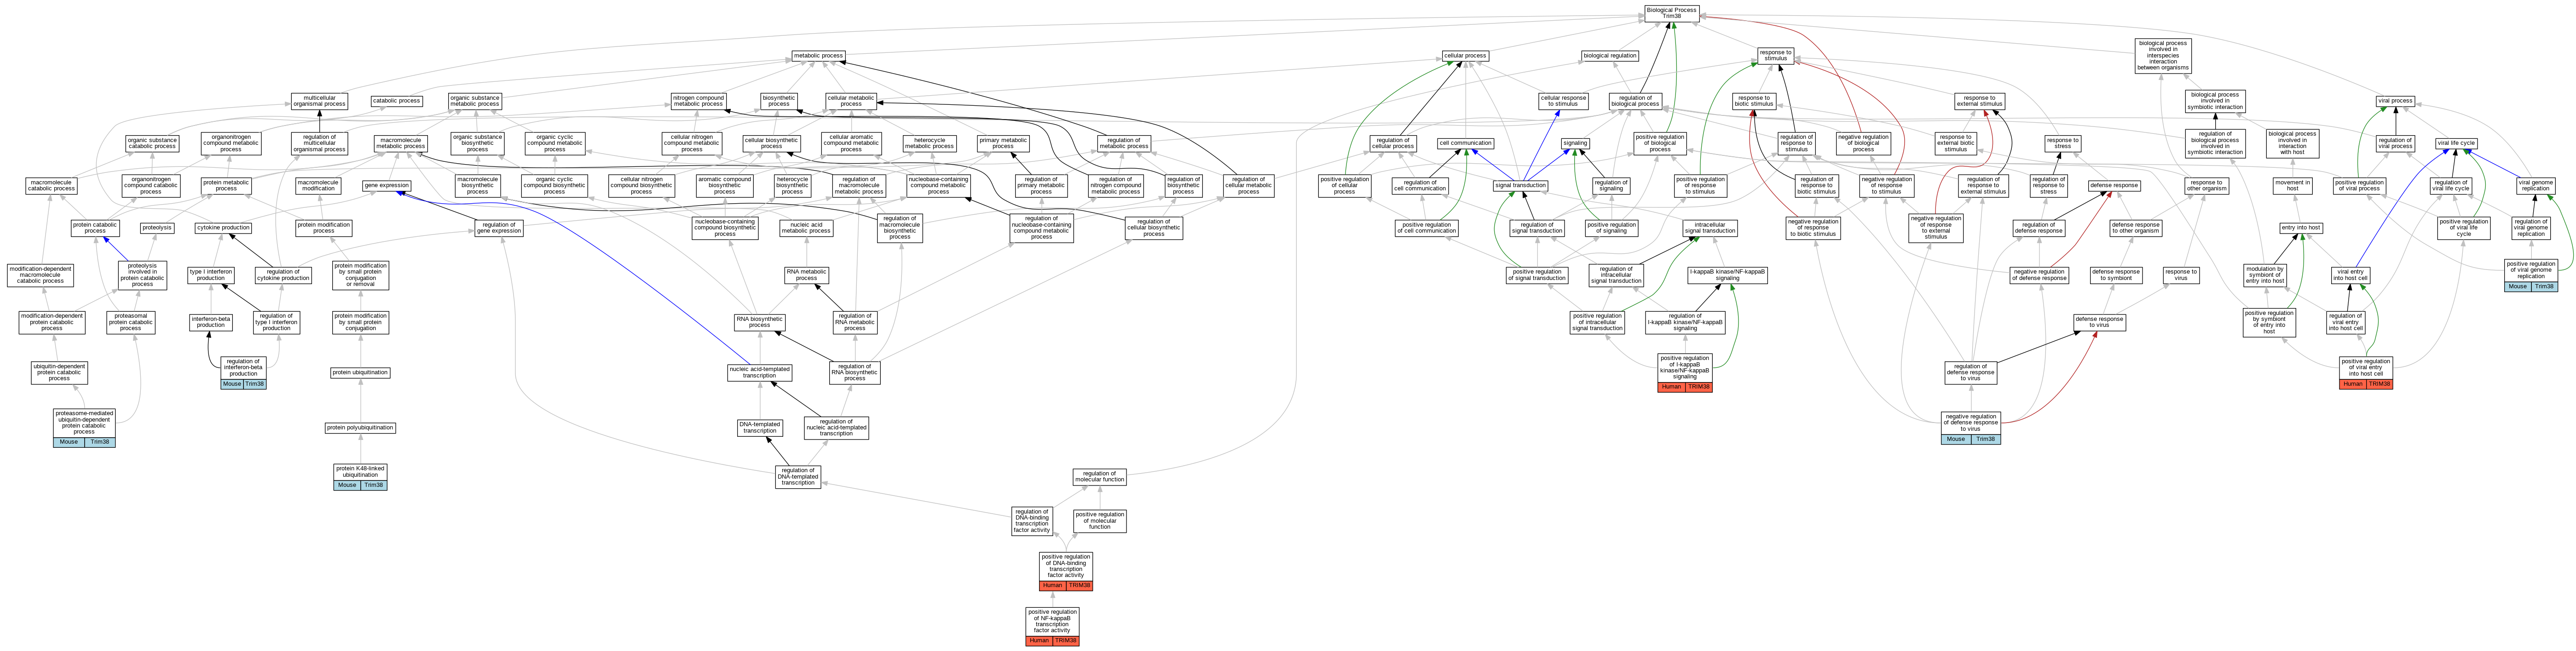Image resolution: width=2576 pixels, height=651 pixels.
Task: Click the 'ubiquitin-dependent protein catabolic process' node
Action: click(59, 372)
